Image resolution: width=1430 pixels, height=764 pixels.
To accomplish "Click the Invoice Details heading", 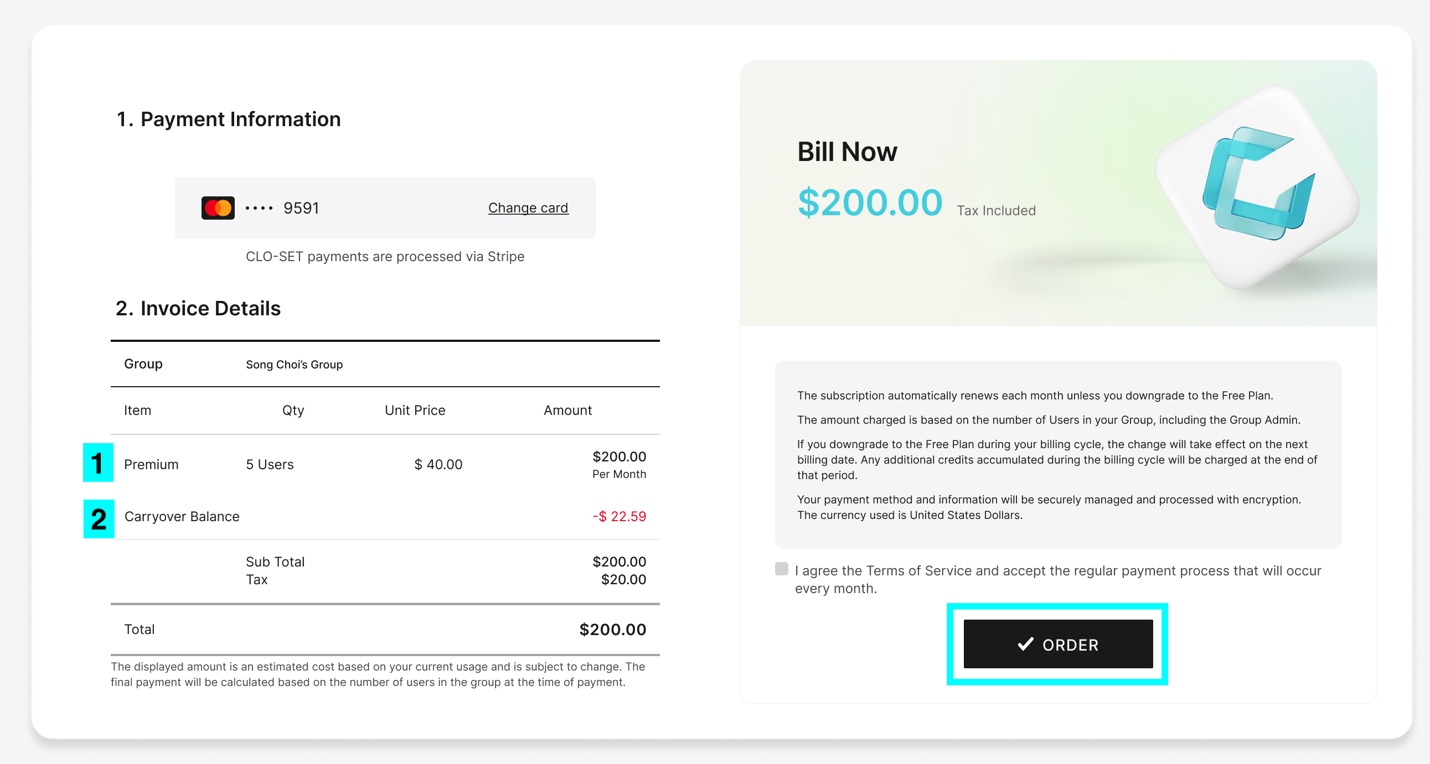I will point(198,309).
